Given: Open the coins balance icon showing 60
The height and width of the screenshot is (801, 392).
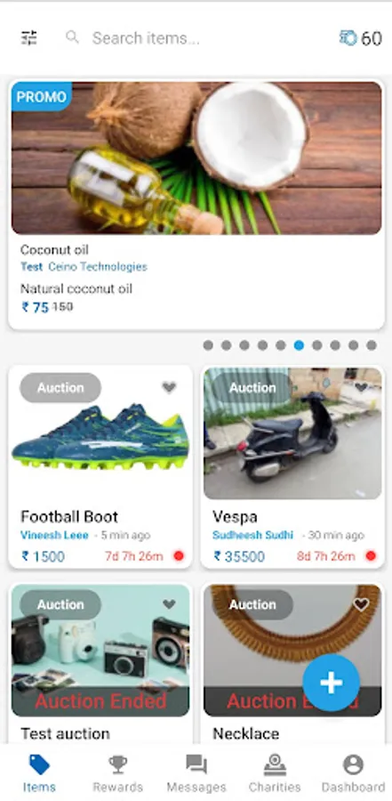Looking at the screenshot, I should [x=348, y=37].
